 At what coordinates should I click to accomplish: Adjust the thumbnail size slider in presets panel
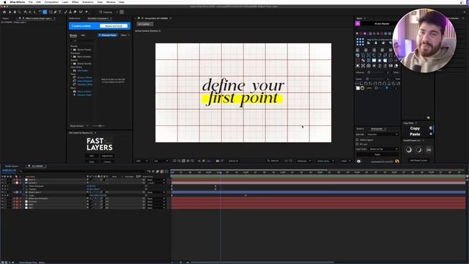point(99,126)
